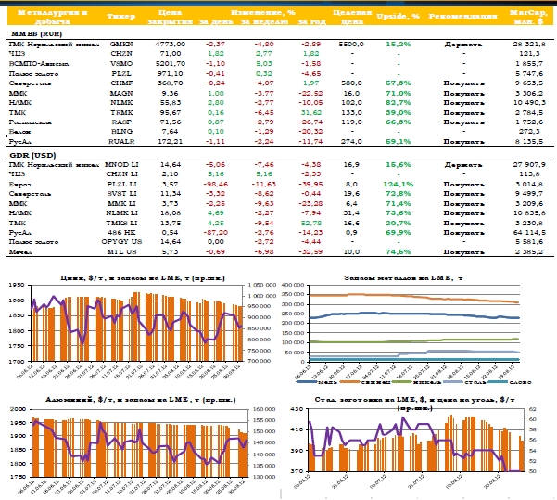Click the upside value 124,1%

(x=399, y=185)
